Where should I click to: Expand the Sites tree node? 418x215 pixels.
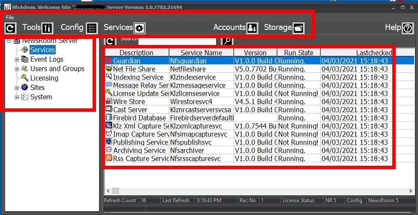pos(17,88)
